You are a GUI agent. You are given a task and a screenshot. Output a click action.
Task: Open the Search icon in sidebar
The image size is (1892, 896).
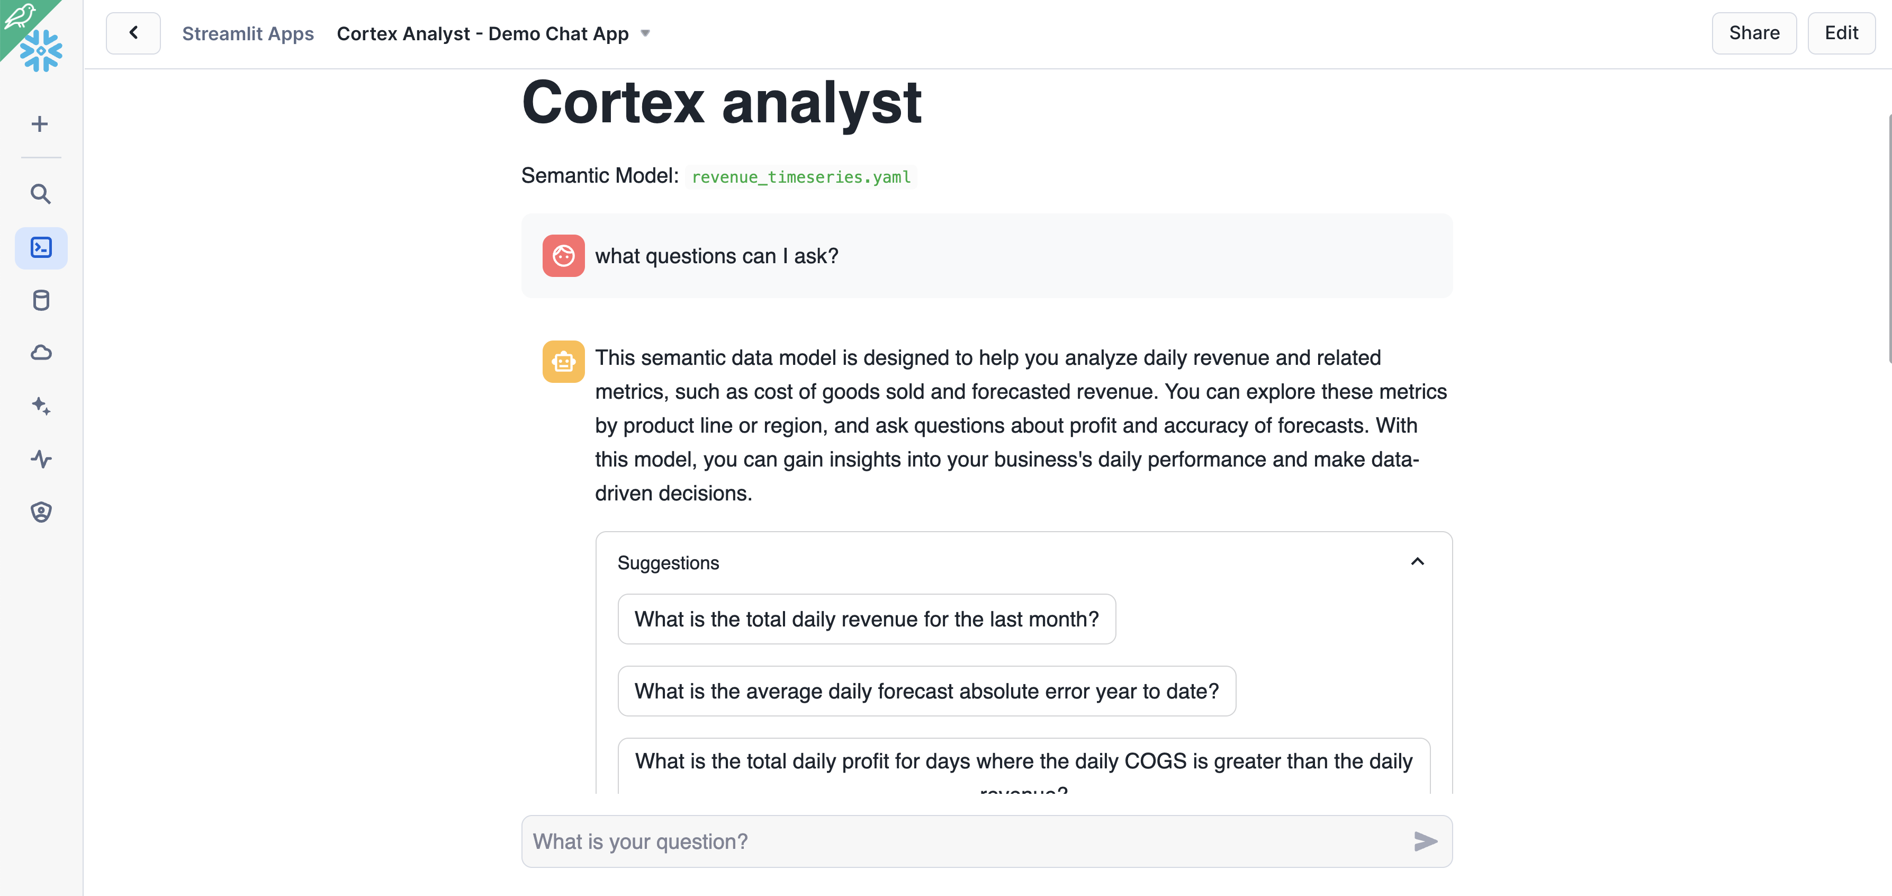click(x=40, y=194)
